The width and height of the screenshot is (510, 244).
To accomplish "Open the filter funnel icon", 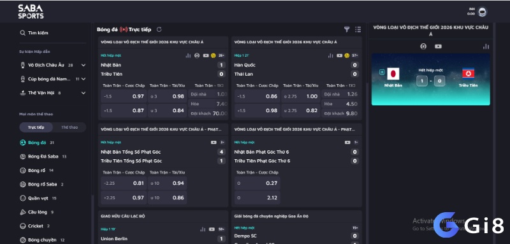I will coord(347,29).
